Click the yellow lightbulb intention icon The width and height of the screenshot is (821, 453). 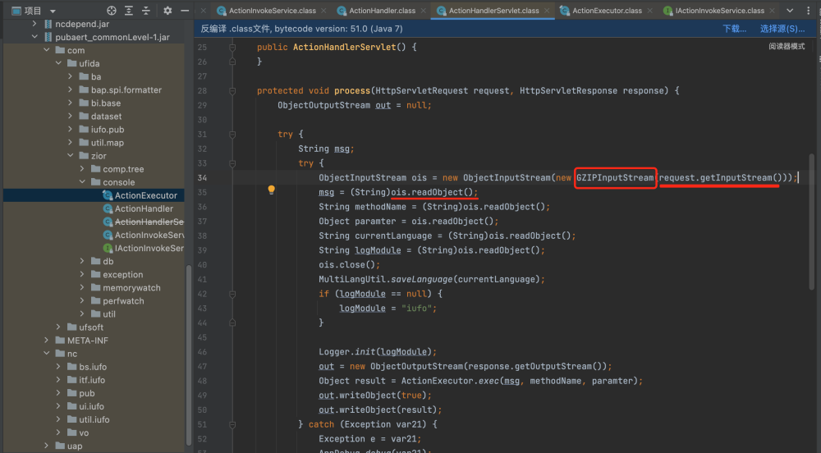tap(271, 190)
